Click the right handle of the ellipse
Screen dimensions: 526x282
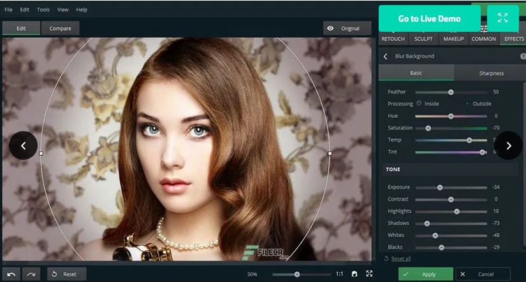tap(330, 153)
